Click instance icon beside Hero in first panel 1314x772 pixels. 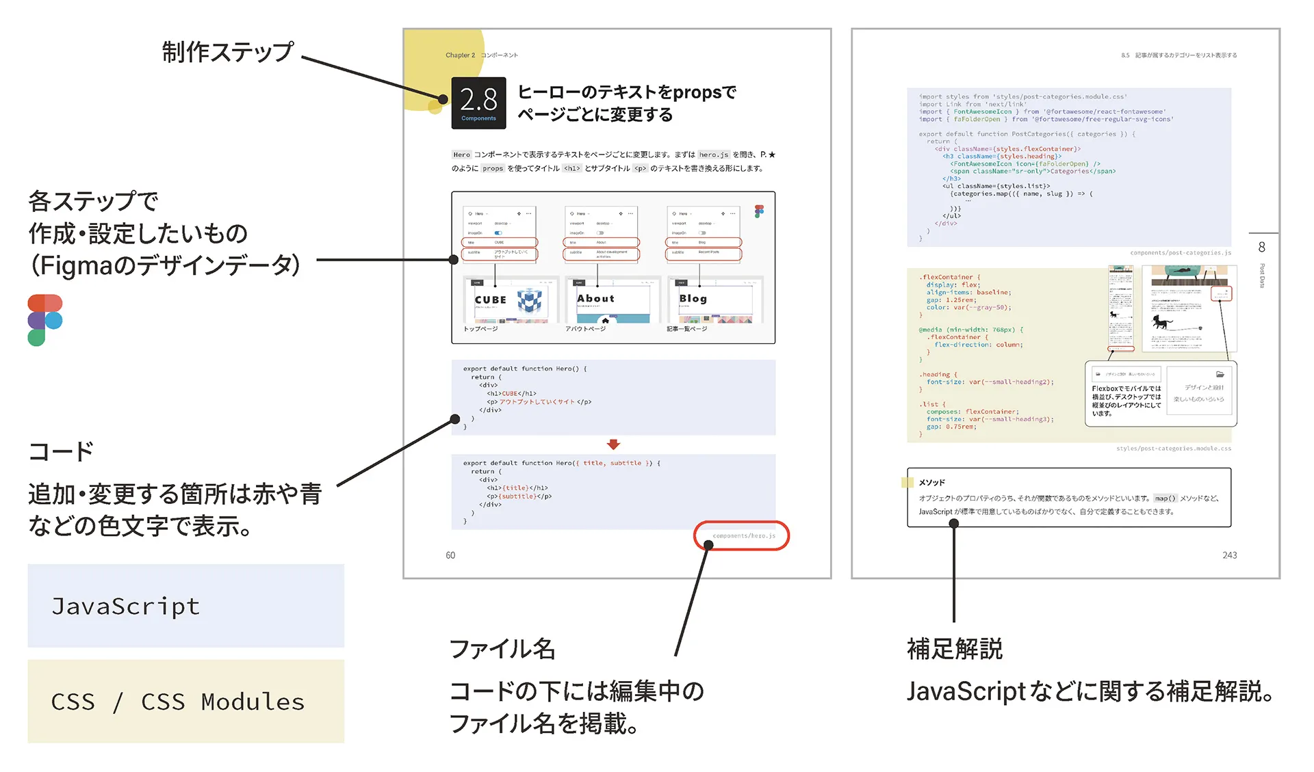pyautogui.click(x=470, y=213)
